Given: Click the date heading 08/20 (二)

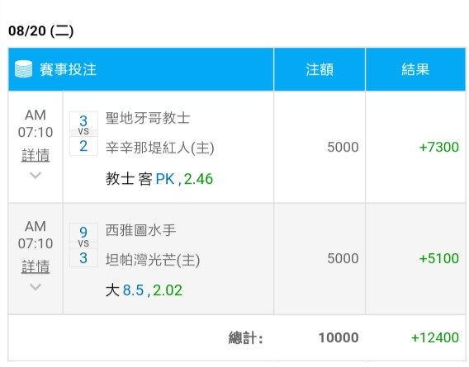Looking at the screenshot, I should coord(41,31).
